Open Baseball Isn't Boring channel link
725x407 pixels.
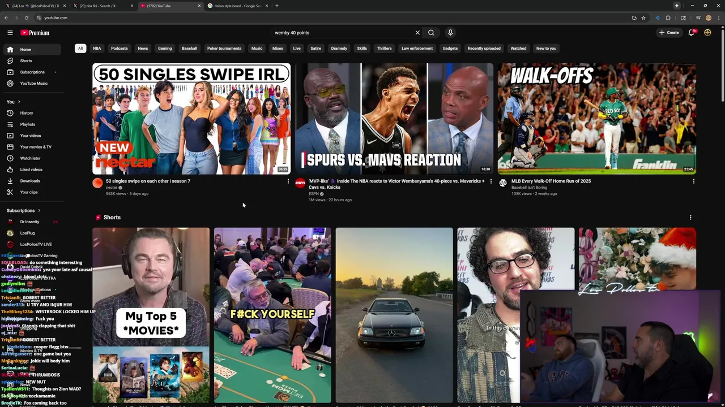point(529,188)
